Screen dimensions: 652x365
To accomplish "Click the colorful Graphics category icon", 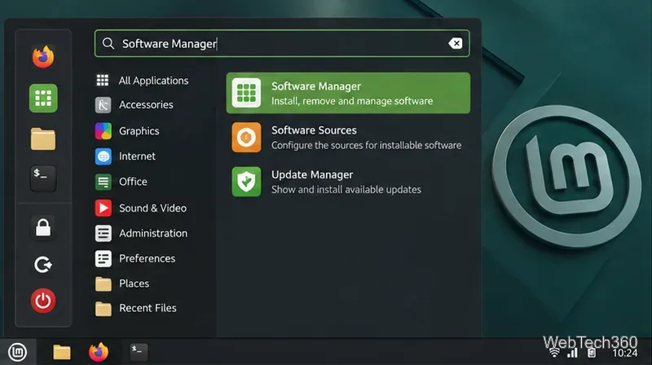I will click(x=104, y=131).
